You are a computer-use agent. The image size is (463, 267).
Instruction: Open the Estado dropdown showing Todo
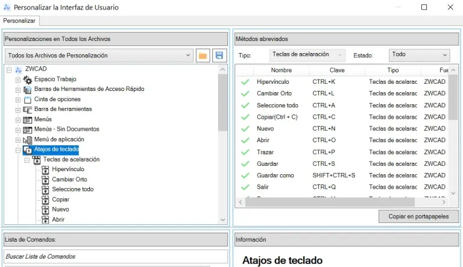[419, 55]
